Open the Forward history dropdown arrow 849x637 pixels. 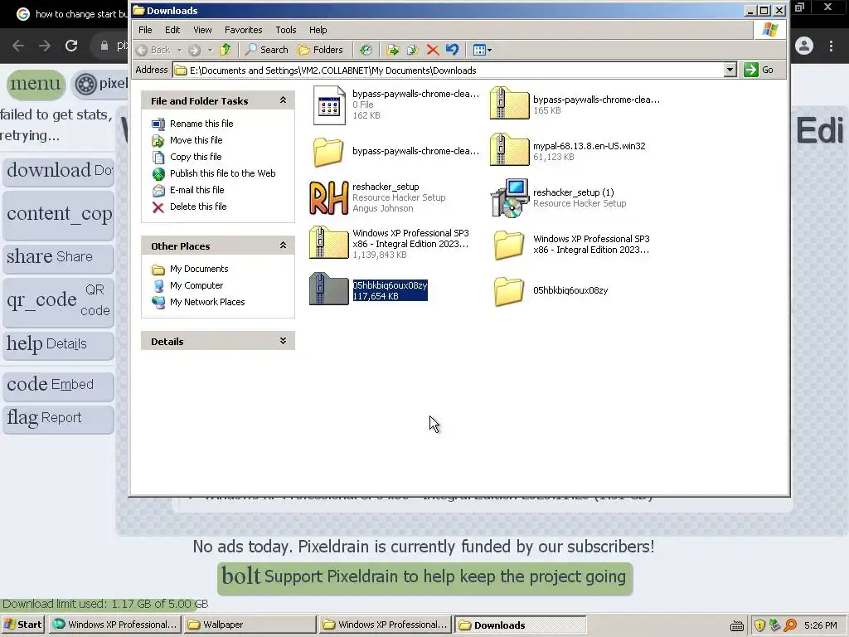pos(210,50)
